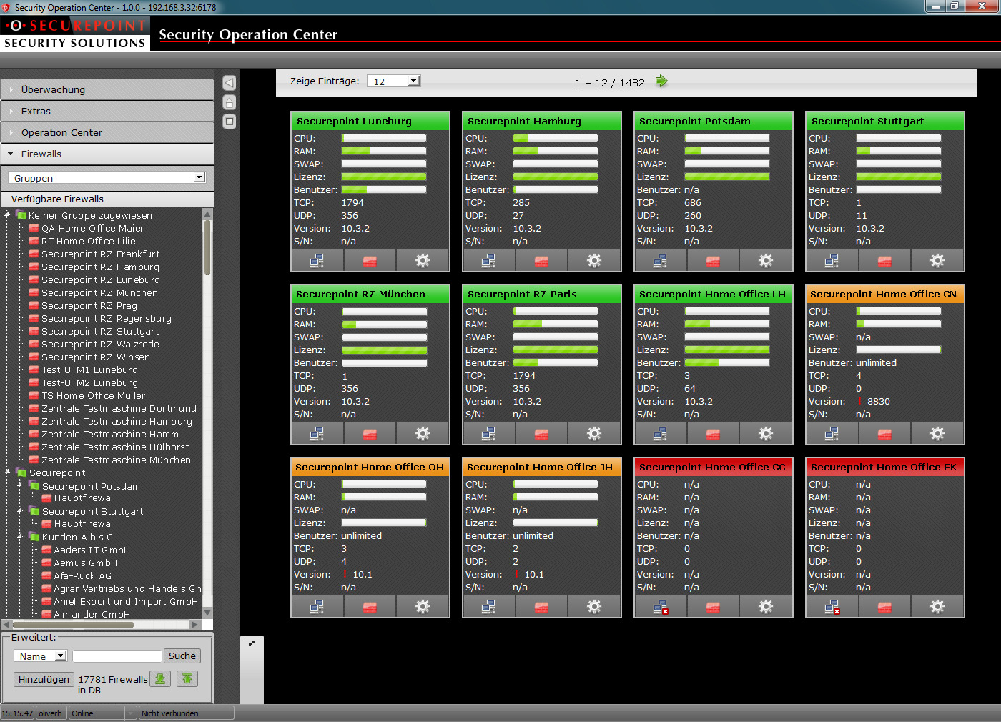Click firewall icon on Home Office CC card
Image resolution: width=1001 pixels, height=722 pixels.
(713, 607)
